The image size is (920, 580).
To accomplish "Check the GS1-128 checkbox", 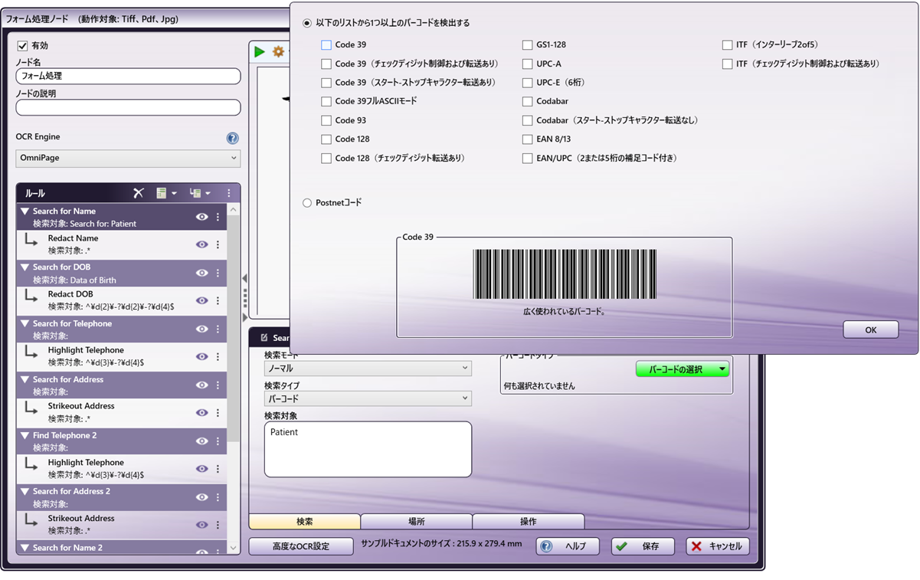I will [x=528, y=45].
